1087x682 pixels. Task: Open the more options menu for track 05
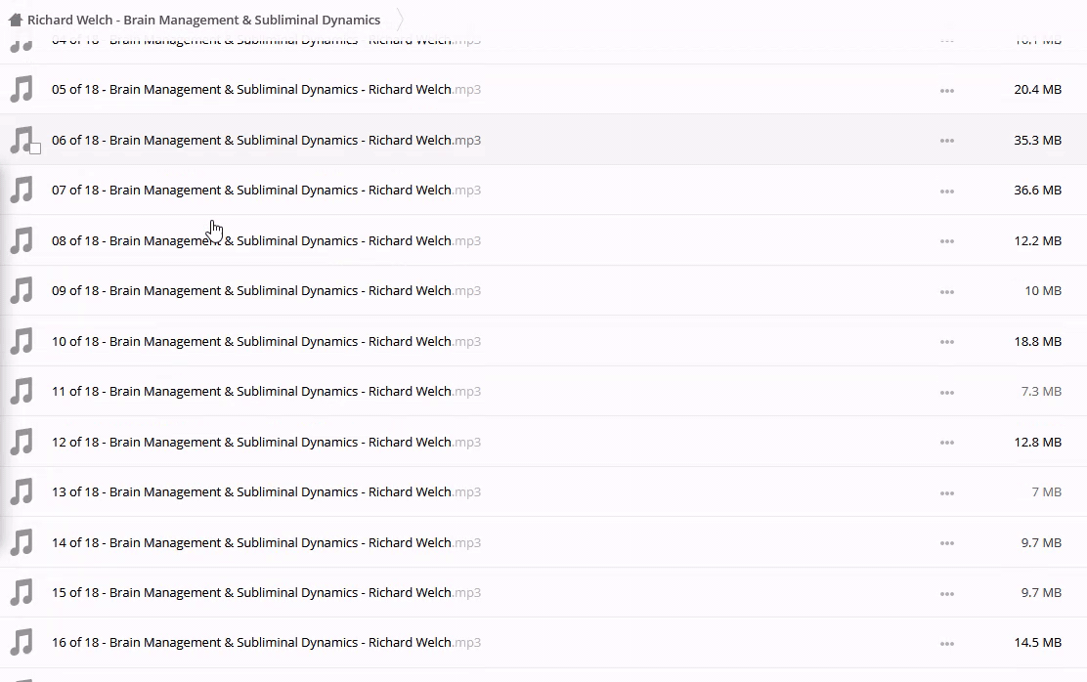tap(946, 91)
